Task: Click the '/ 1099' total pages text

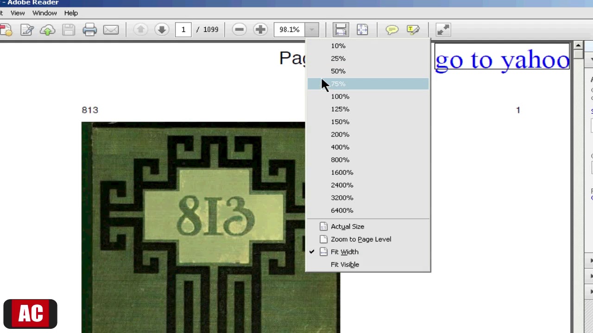Action: (208, 30)
